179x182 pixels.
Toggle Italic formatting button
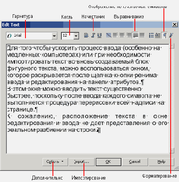(93, 35)
